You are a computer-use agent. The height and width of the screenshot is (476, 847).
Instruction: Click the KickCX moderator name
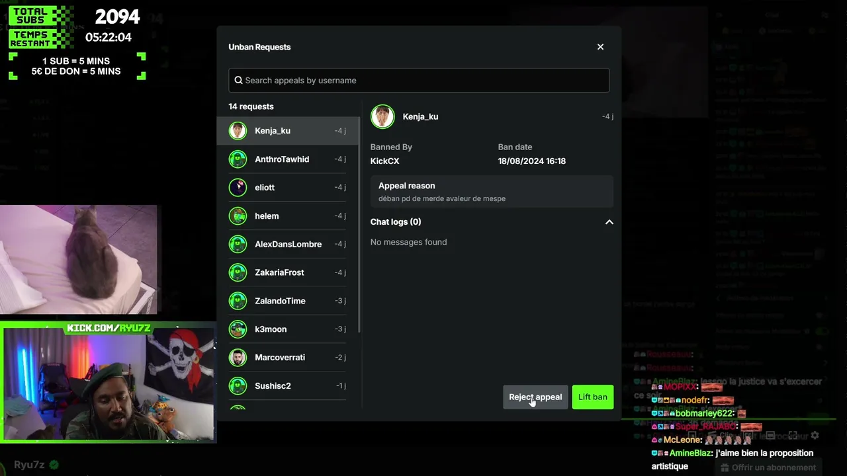384,161
